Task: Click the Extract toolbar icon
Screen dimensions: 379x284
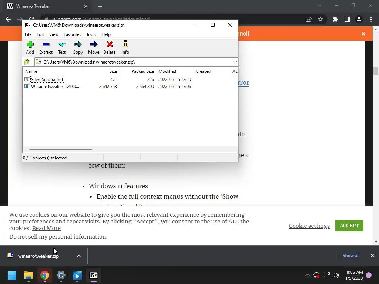Action: pyautogui.click(x=46, y=48)
